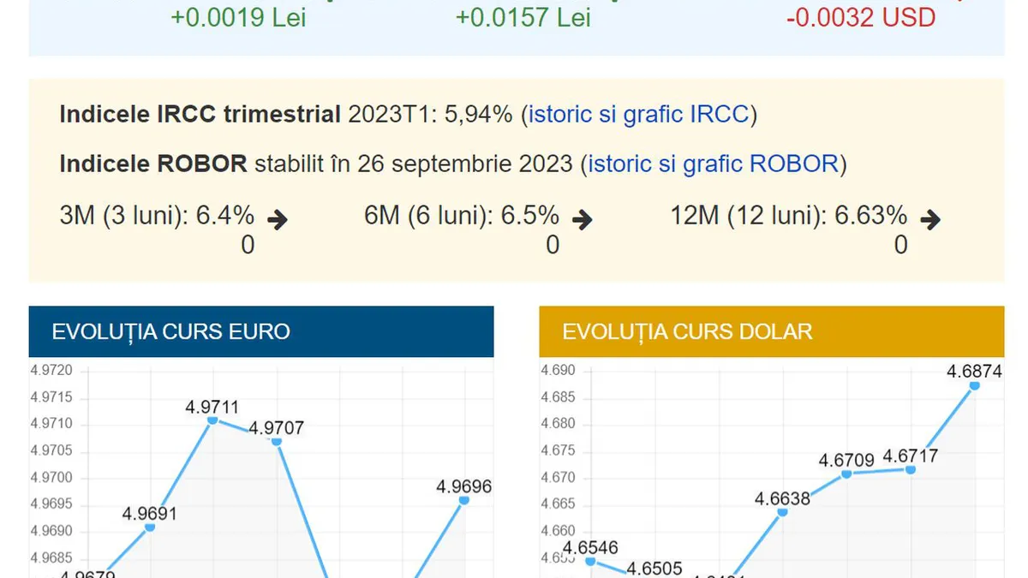Screen dimensions: 1028x578
Task: Click the right arrow next to 3M ROBOR
Action: point(277,220)
